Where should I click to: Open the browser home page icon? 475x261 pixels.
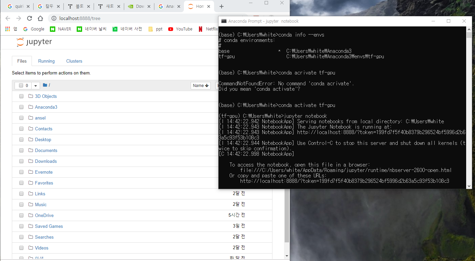click(x=40, y=18)
